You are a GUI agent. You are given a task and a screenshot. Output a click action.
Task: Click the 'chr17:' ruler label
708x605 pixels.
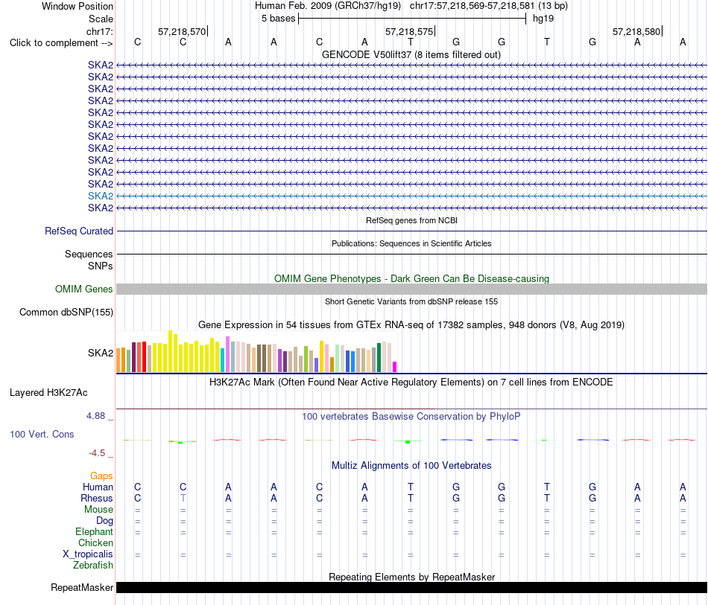(99, 31)
